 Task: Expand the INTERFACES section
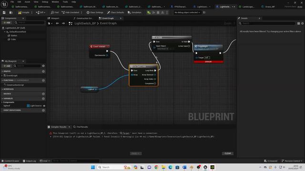click(2, 89)
